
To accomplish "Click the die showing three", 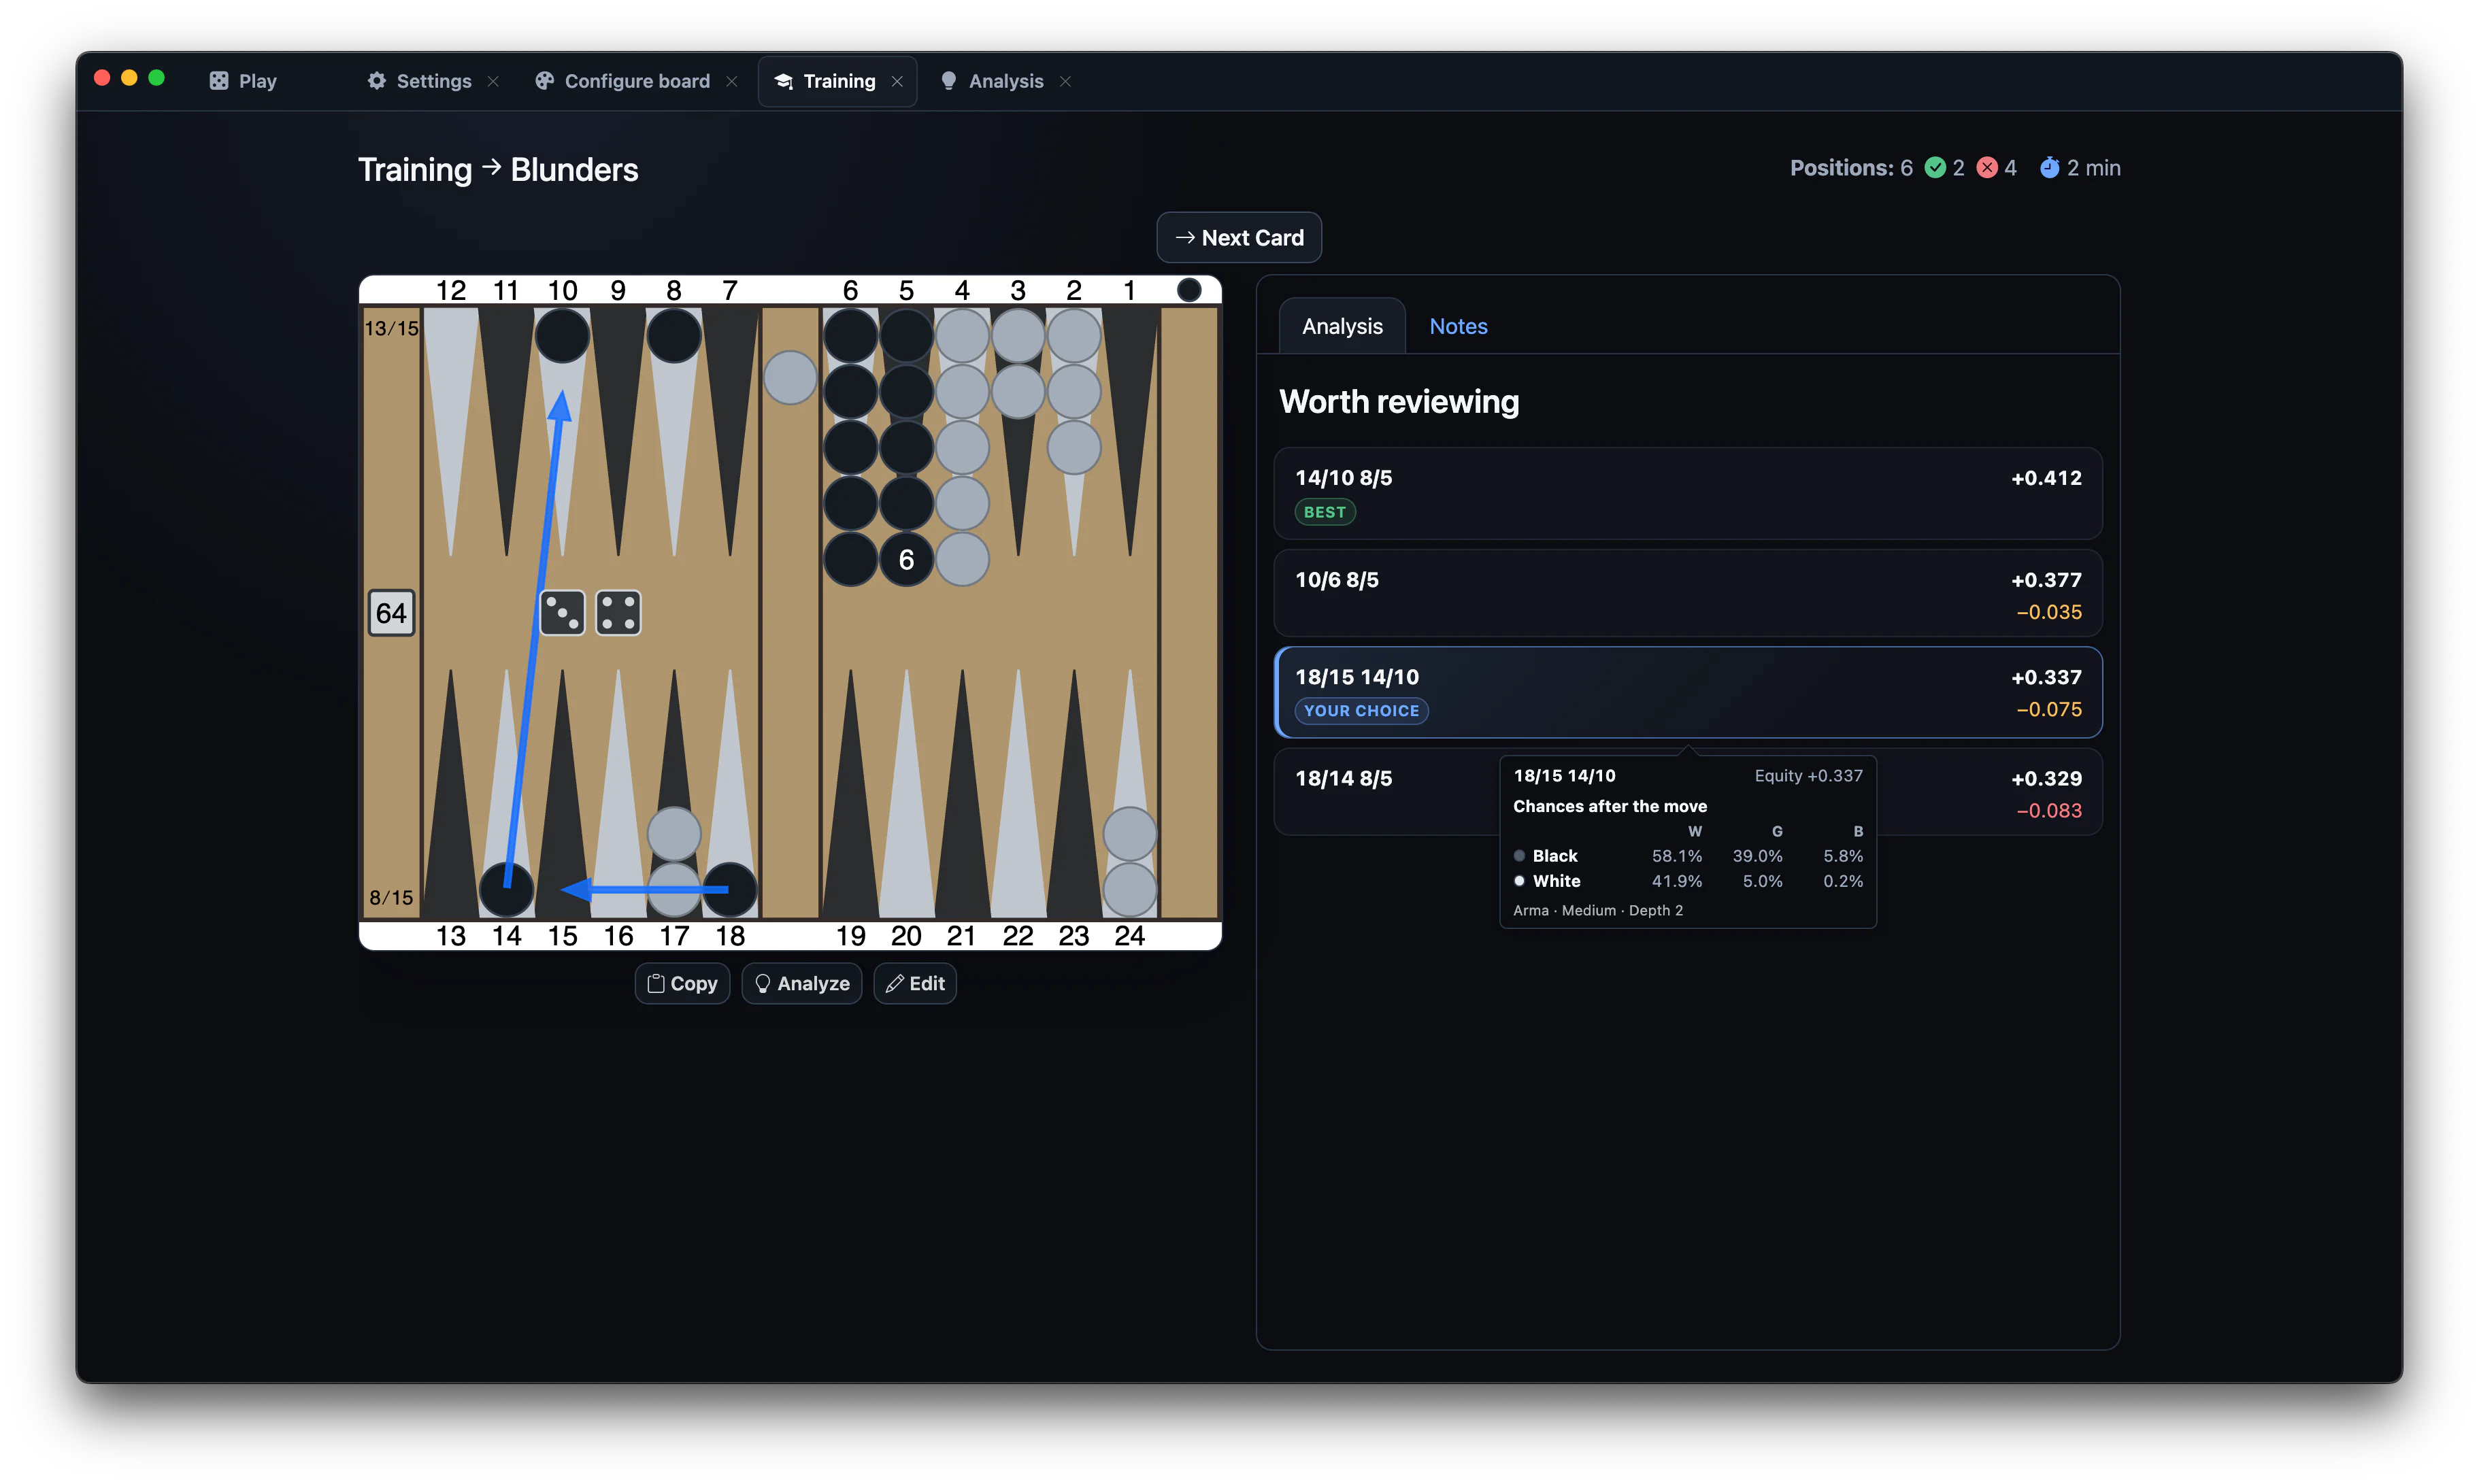I will (562, 613).
